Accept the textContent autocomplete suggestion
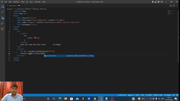The image size is (180, 101). 69,56
